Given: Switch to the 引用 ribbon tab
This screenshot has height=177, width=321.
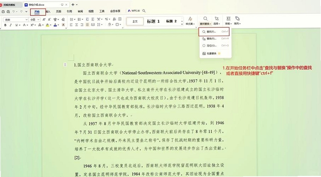Looking at the screenshot, I should (x=69, y=11).
